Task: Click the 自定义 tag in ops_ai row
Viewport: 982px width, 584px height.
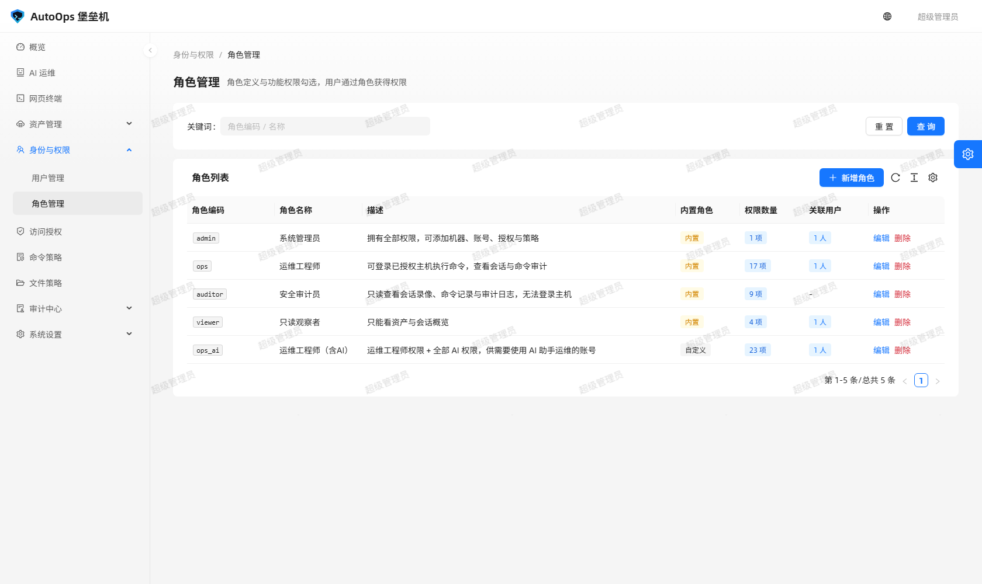Action: (x=696, y=350)
